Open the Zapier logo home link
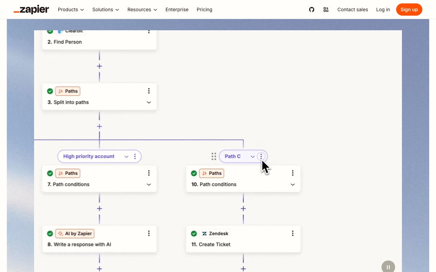The image size is (436, 272). coord(31,10)
